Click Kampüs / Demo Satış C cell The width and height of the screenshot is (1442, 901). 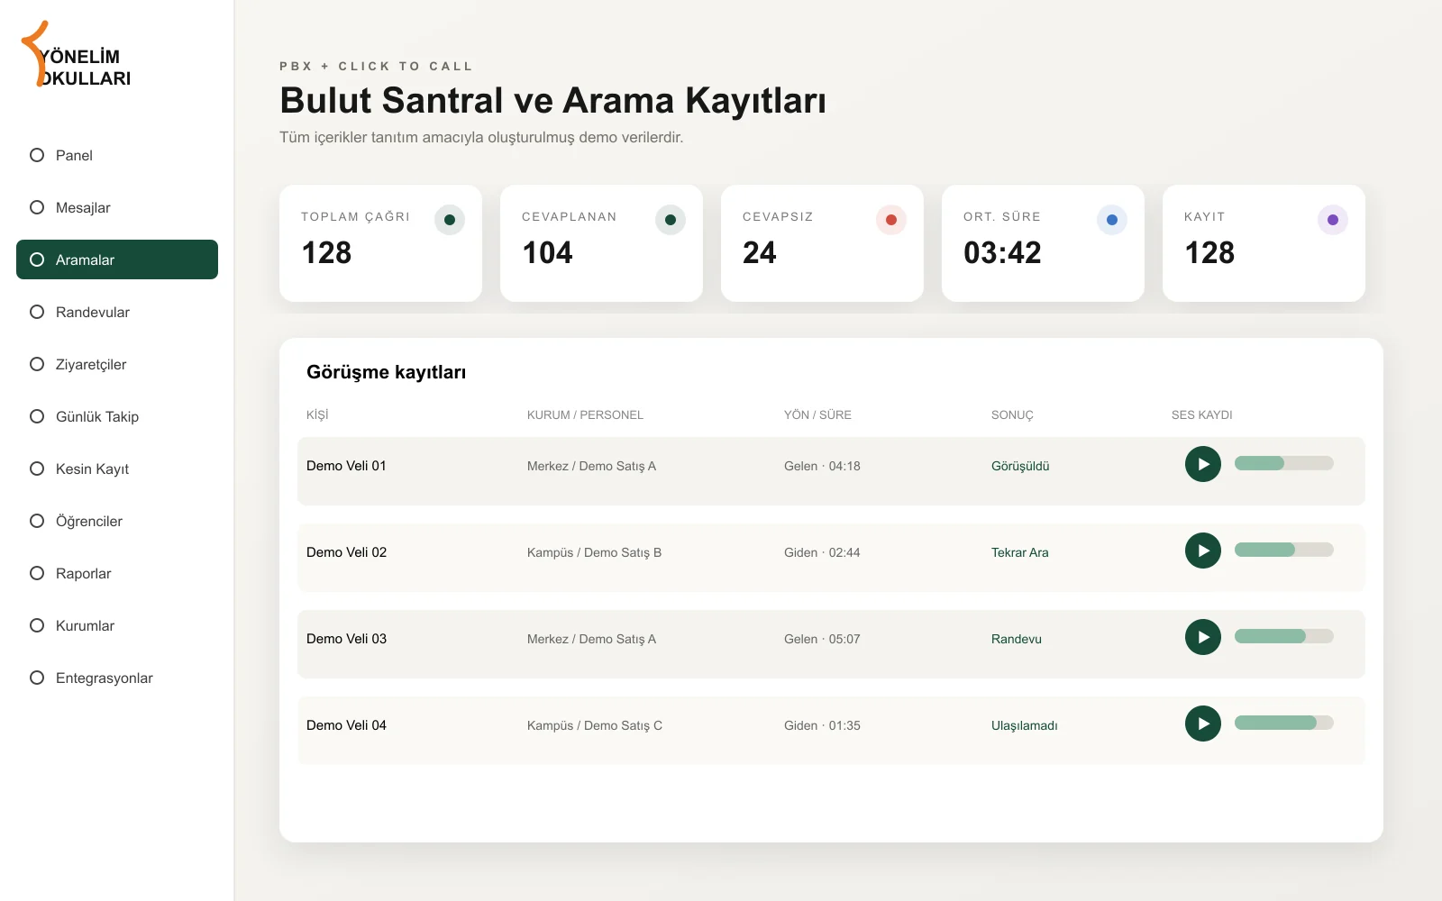coord(595,725)
